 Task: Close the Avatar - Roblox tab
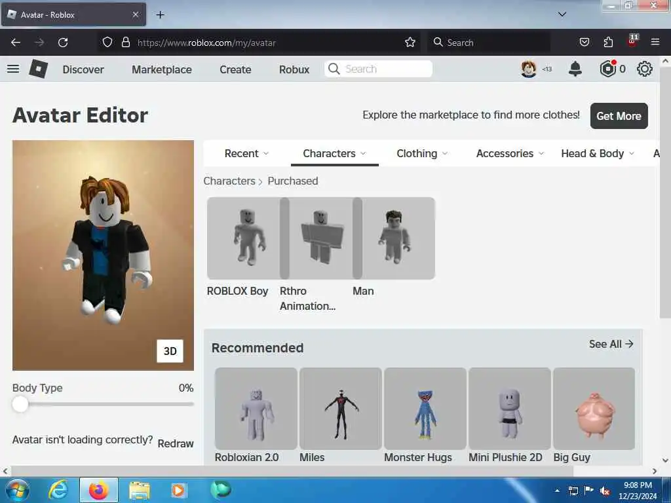(x=135, y=14)
